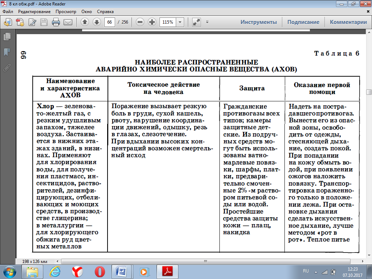Send file by email envelope icon
The image size is (372, 279).
(68, 22)
